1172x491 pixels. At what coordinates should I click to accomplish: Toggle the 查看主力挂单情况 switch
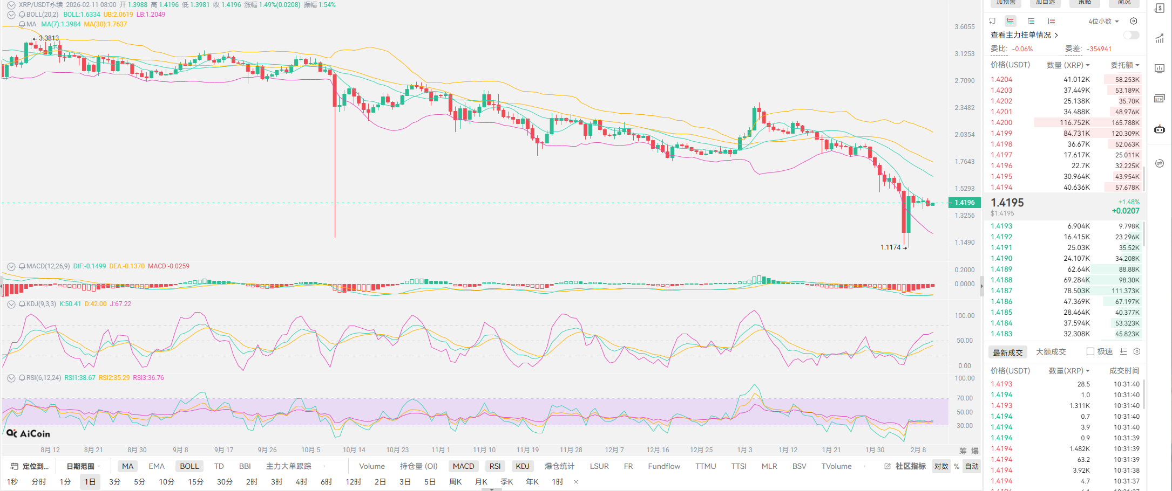1131,35
